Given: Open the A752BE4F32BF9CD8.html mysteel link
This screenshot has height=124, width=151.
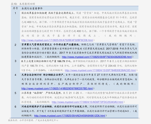Looking at the screenshot, I should tap(57, 40).
